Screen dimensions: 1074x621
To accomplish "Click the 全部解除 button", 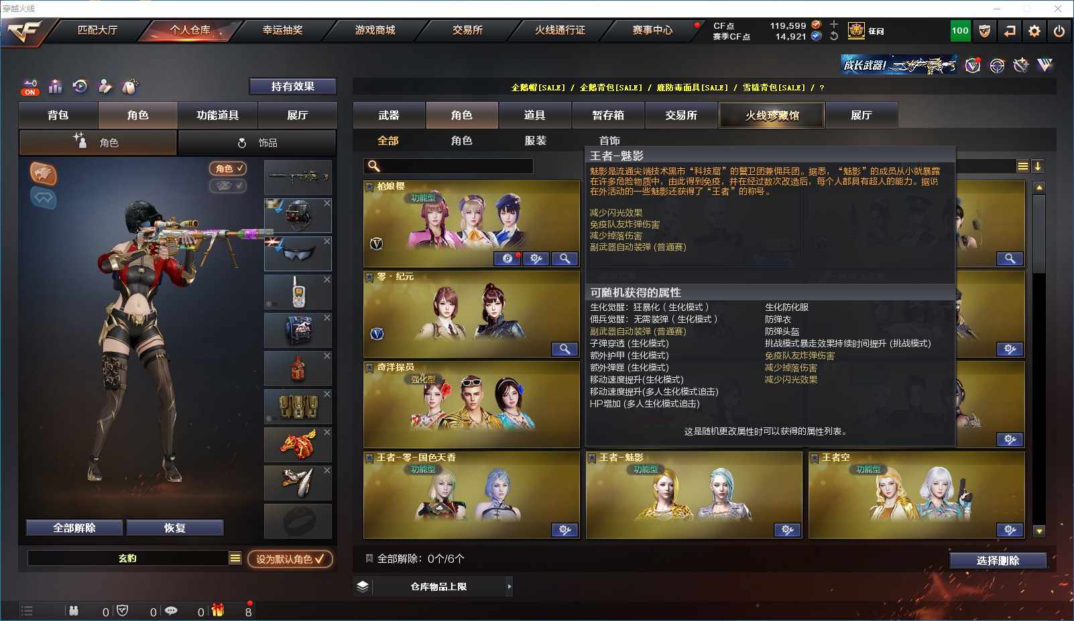I will 74,528.
